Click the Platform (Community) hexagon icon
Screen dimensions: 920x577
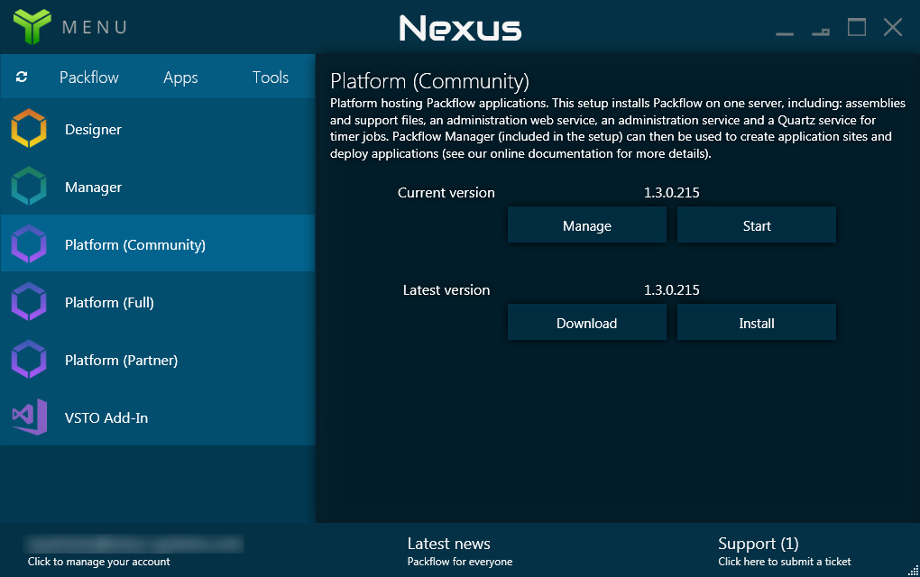(29, 244)
